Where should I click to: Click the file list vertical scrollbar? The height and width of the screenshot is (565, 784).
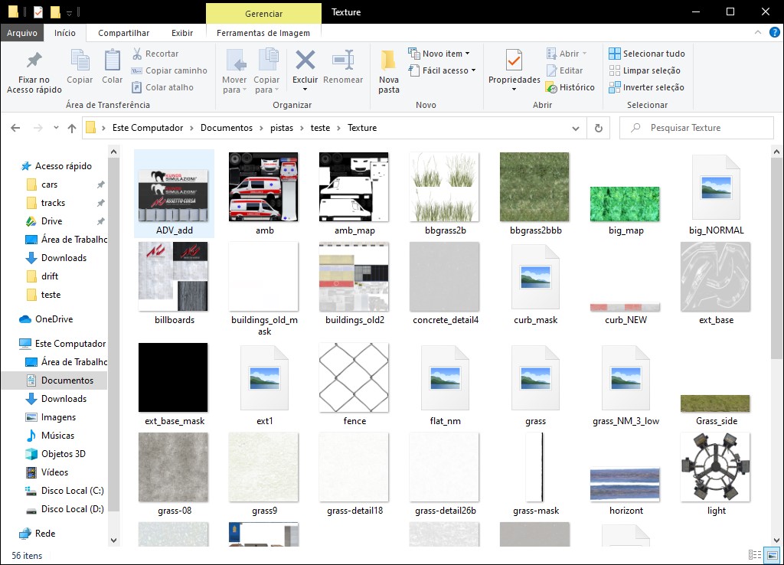tap(776, 257)
